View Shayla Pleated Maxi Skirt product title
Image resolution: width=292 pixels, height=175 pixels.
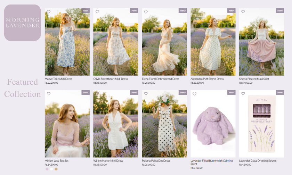pyautogui.click(x=254, y=79)
